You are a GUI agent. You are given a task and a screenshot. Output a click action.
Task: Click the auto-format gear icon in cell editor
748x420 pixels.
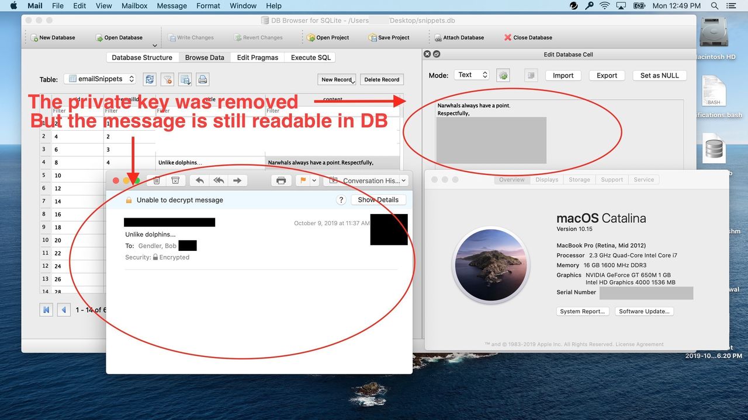pos(503,75)
